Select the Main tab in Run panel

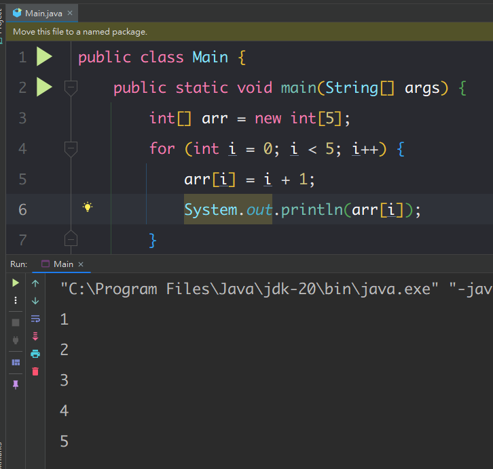pos(63,264)
